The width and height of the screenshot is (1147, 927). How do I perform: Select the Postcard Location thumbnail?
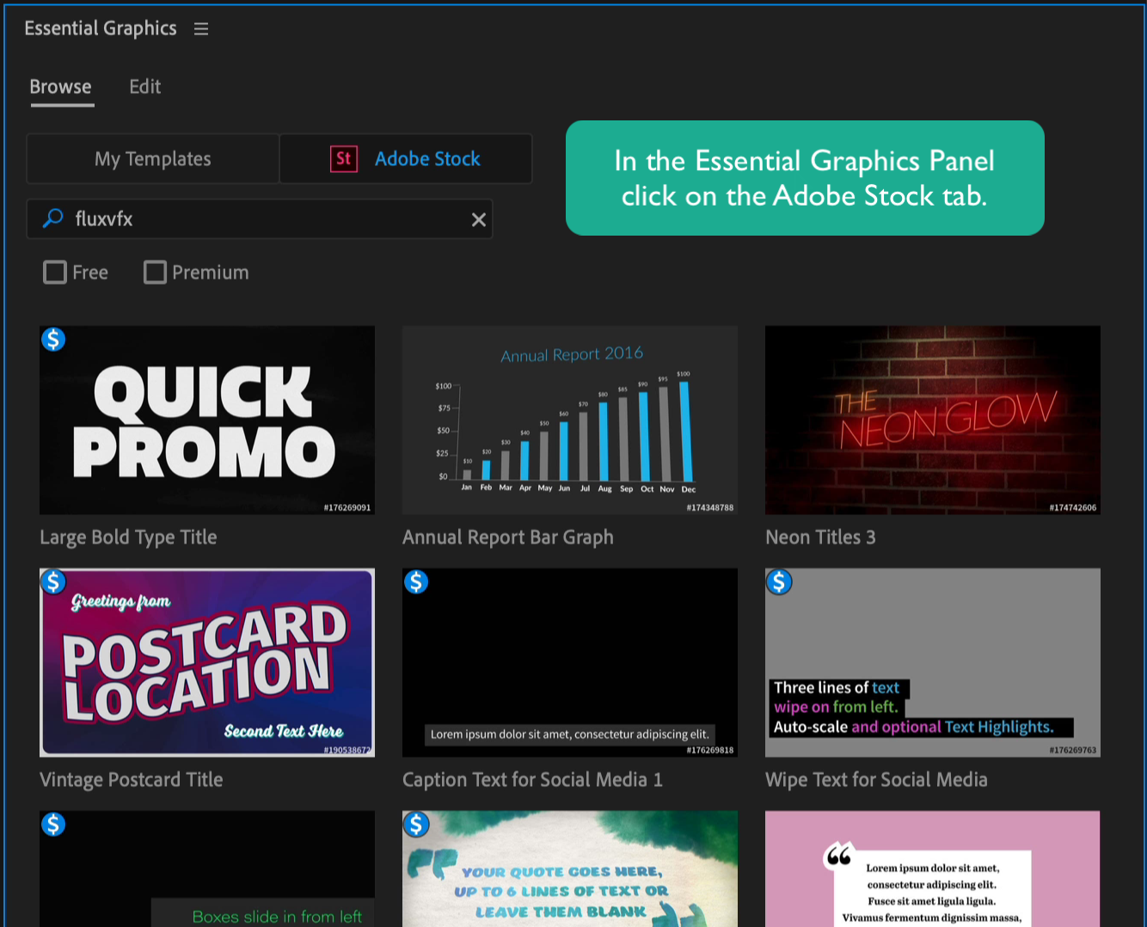(x=207, y=663)
